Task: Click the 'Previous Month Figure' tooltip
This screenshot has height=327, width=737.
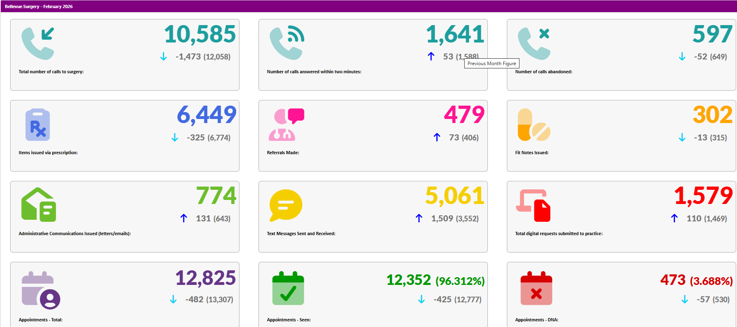Action: click(x=491, y=64)
